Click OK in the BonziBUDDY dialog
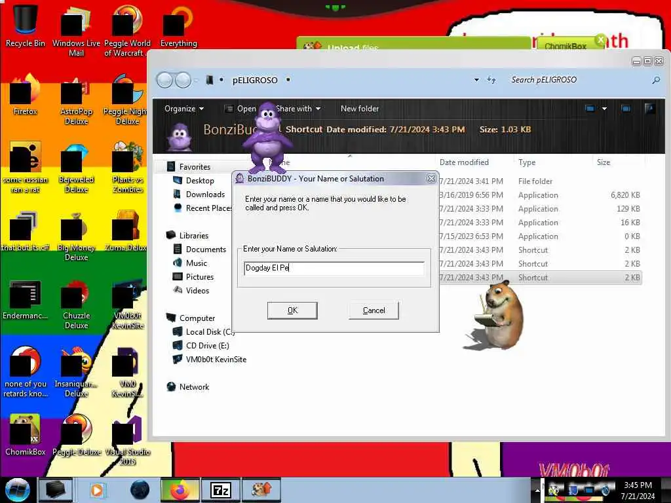Viewport: 671px width, 503px height. [x=292, y=310]
